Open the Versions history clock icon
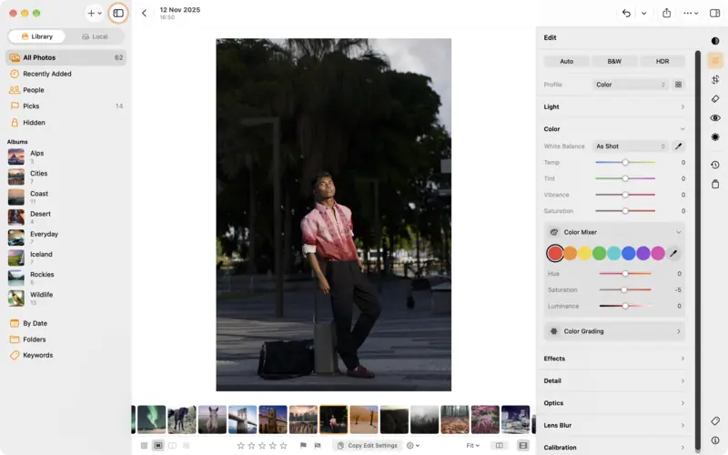This screenshot has height=455, width=728. click(715, 165)
